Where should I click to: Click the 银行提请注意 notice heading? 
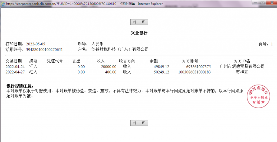point(19,86)
